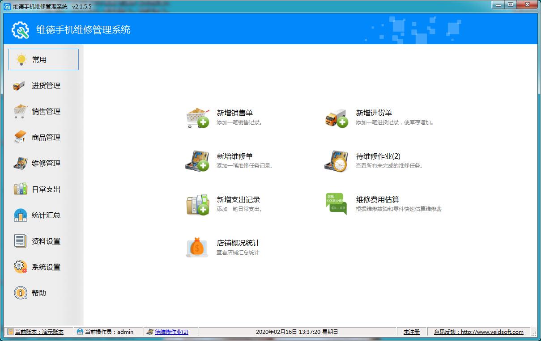
Task: Click the 新增销售单 title link
Action: pos(235,113)
